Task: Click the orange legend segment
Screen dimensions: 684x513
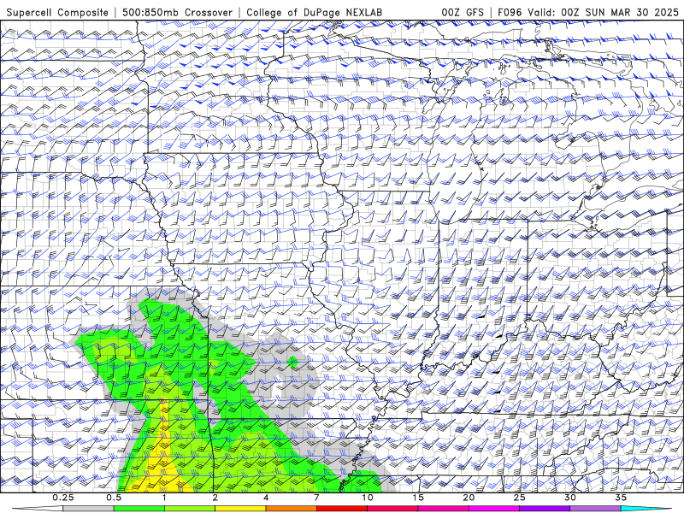Action: coord(291,509)
